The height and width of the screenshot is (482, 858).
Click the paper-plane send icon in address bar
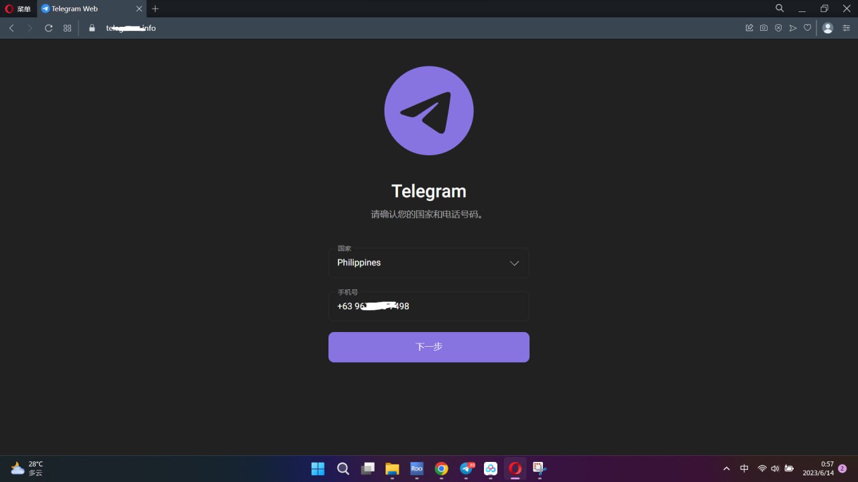pyautogui.click(x=793, y=28)
